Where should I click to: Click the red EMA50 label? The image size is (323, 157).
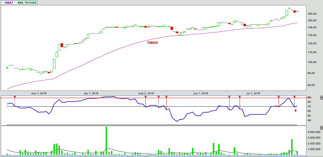pyautogui.click(x=153, y=42)
